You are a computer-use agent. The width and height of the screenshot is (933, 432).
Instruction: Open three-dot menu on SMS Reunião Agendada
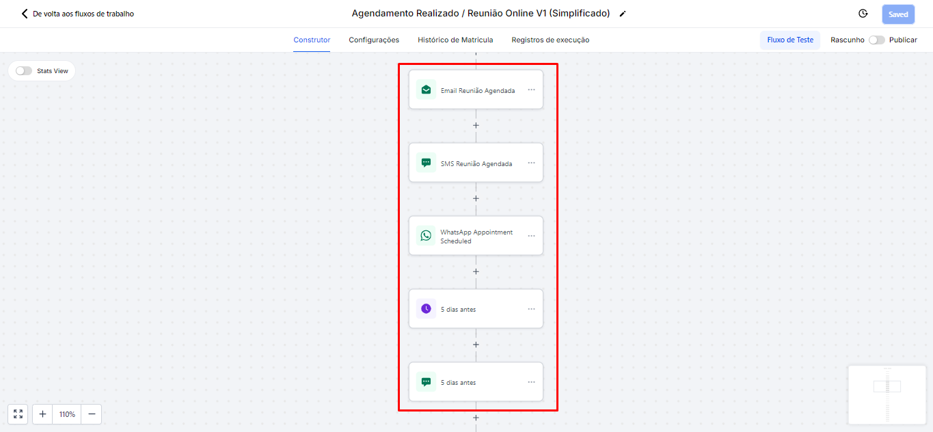pos(531,163)
